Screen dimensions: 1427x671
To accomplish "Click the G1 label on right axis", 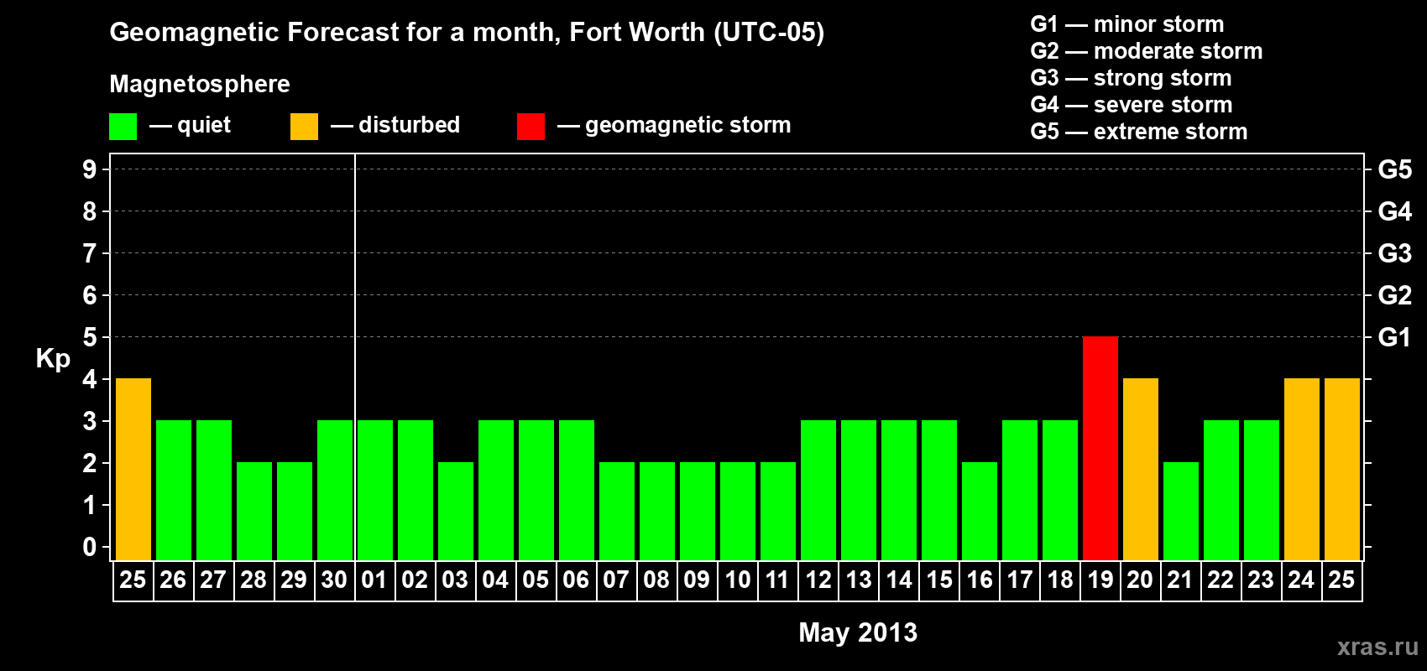I will coord(1395,337).
